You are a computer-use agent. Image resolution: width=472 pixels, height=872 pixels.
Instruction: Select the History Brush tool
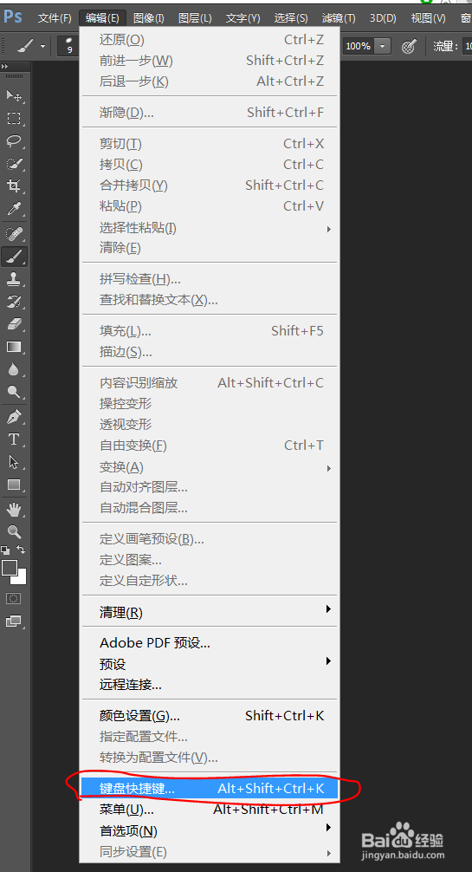[14, 302]
